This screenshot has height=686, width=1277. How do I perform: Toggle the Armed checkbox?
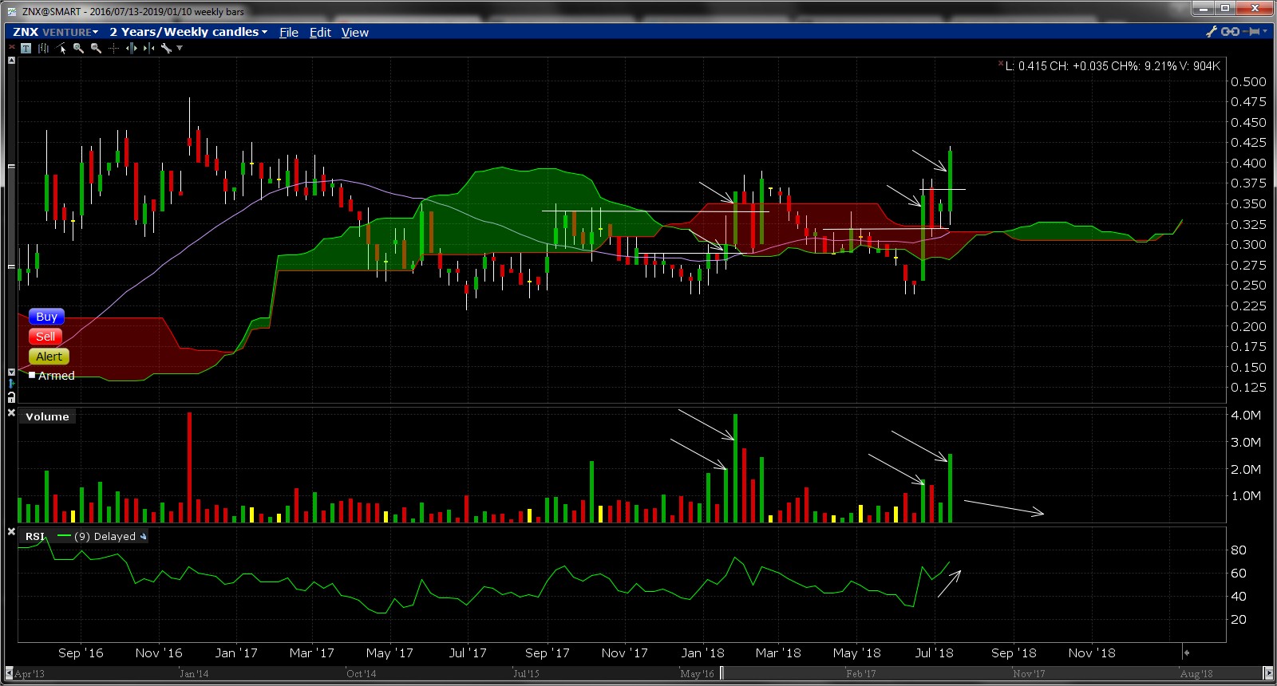32,375
